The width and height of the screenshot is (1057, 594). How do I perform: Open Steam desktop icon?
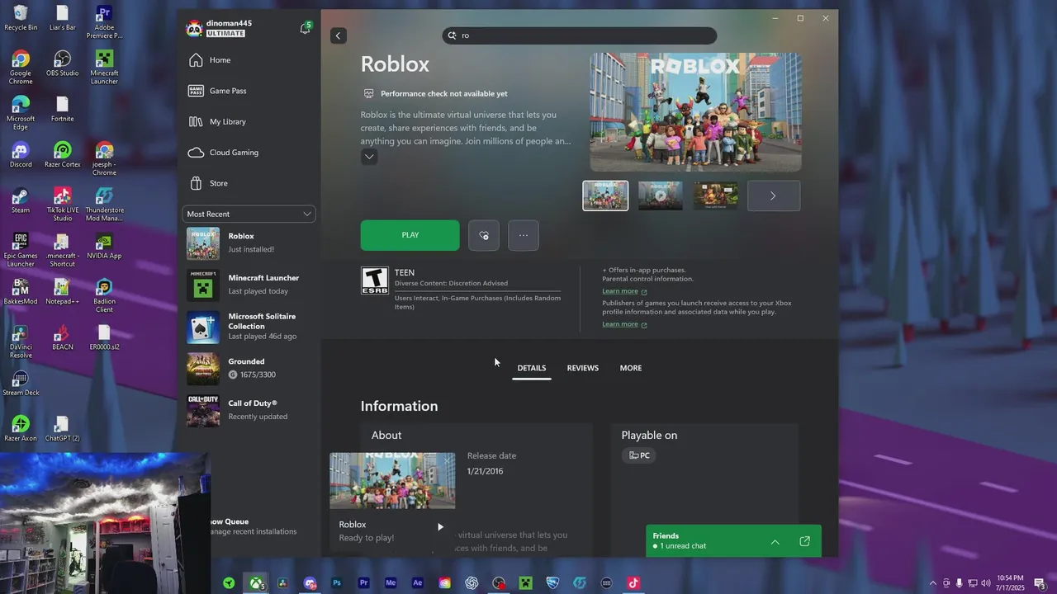(21, 200)
